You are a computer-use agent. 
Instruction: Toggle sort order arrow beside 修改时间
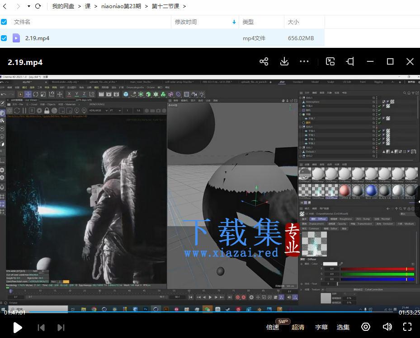coord(234,22)
